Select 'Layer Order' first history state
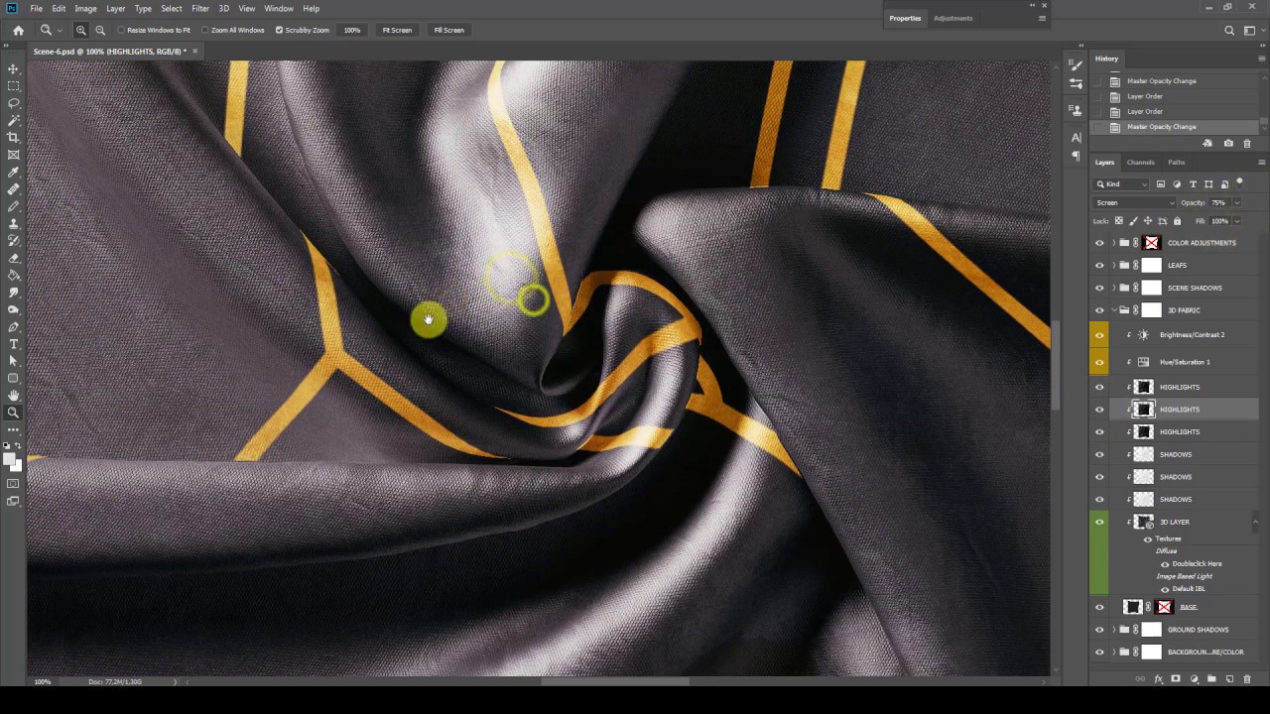The image size is (1270, 714). 1144,96
